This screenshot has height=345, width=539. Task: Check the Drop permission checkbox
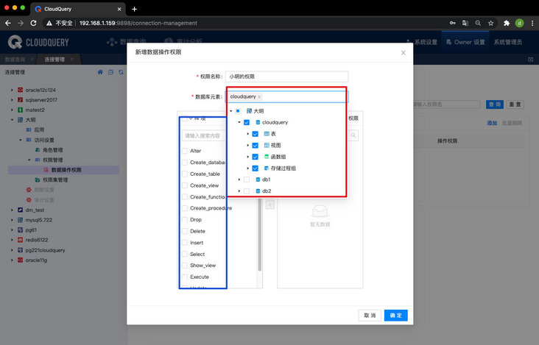pyautogui.click(x=185, y=219)
